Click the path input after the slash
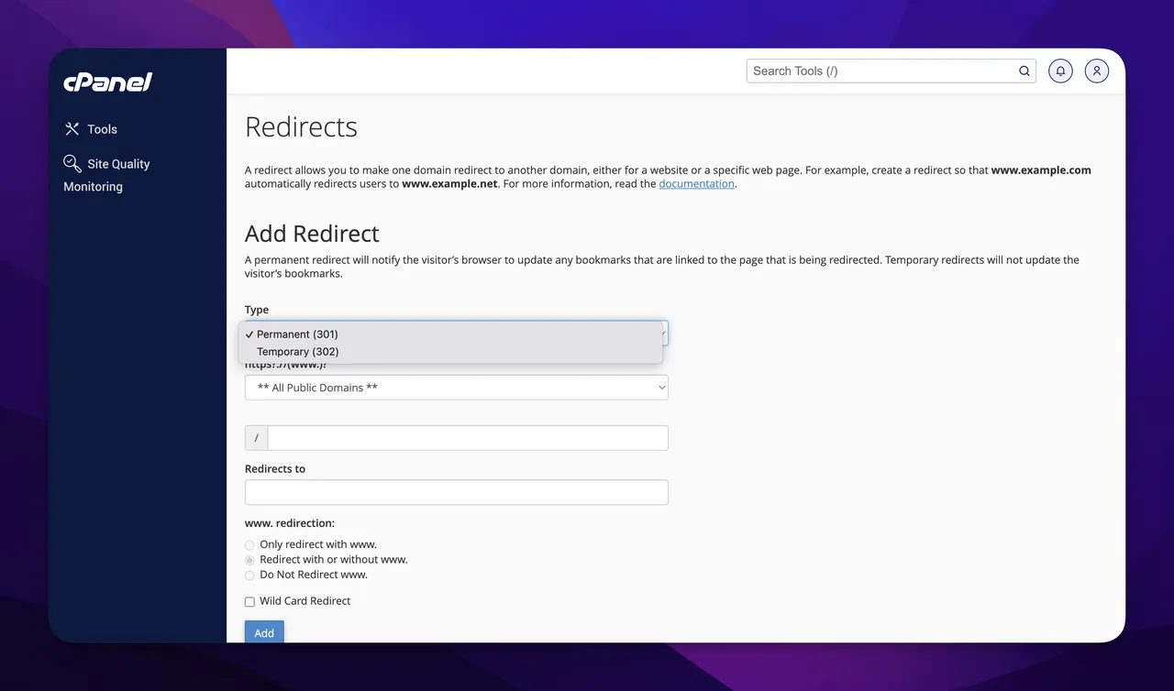Viewport: 1174px width, 691px height. pos(468,438)
